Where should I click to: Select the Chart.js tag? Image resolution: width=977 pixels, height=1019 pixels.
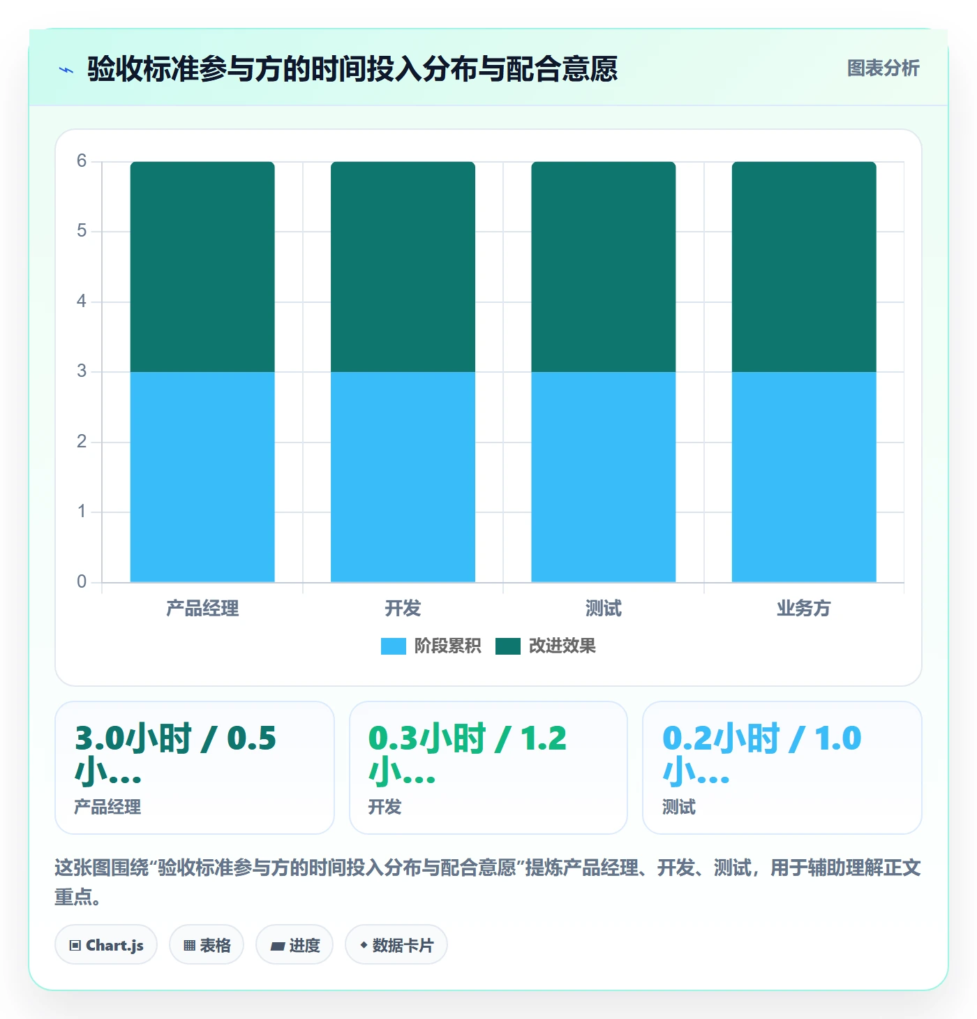(106, 945)
